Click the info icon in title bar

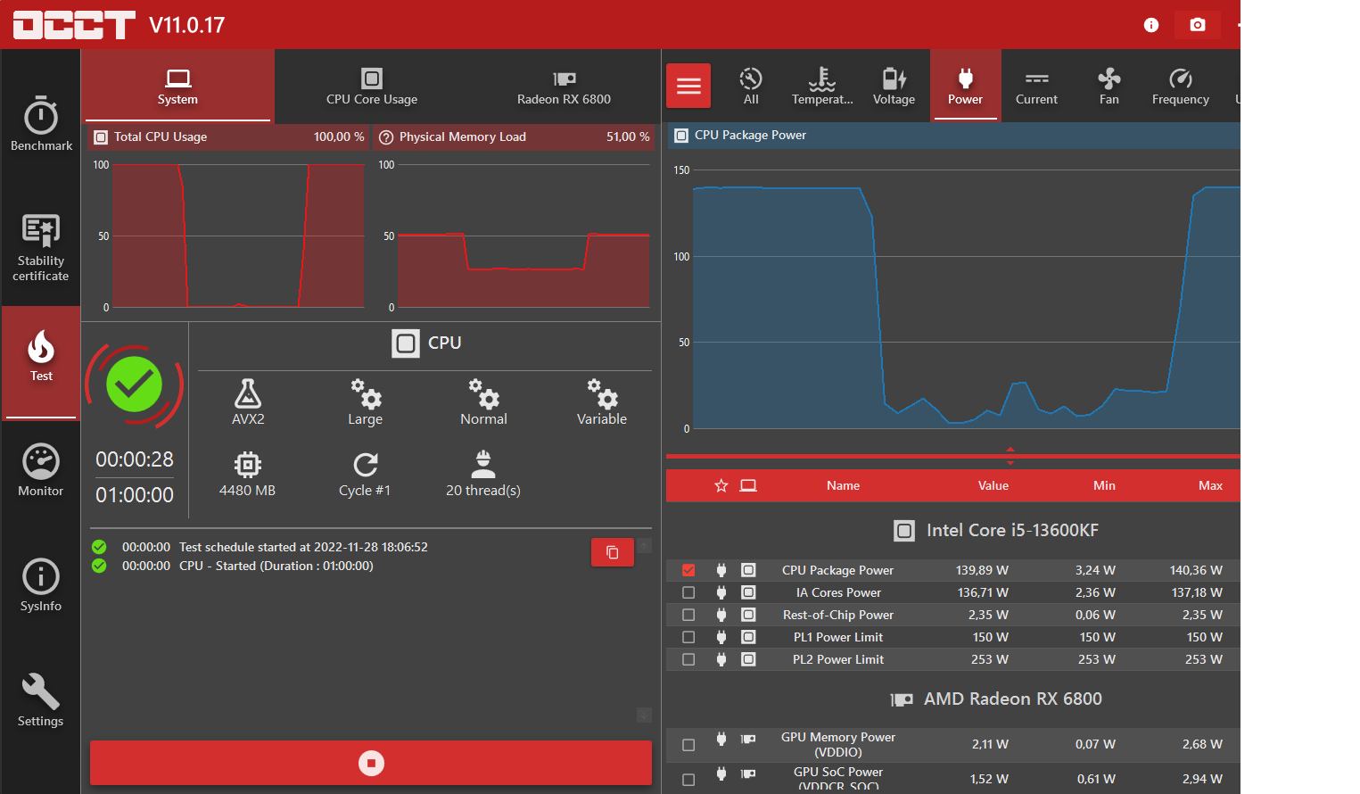click(1151, 25)
